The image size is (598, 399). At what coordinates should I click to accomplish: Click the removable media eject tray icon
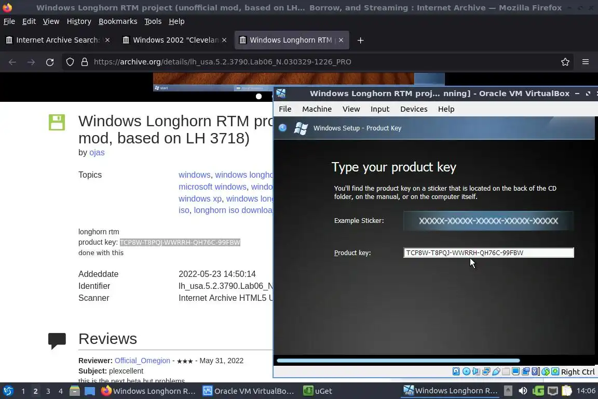pyautogui.click(x=508, y=391)
